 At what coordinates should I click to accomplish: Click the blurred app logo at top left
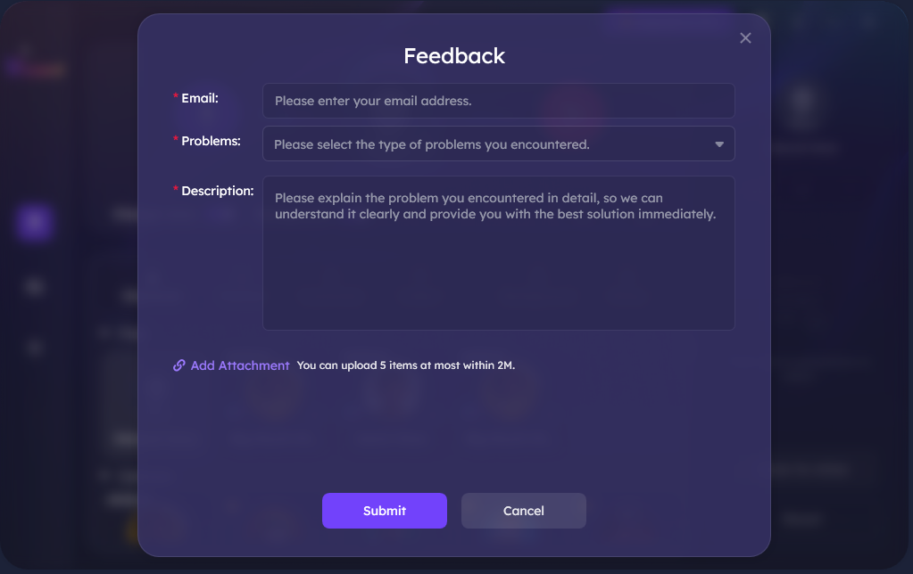(x=35, y=66)
